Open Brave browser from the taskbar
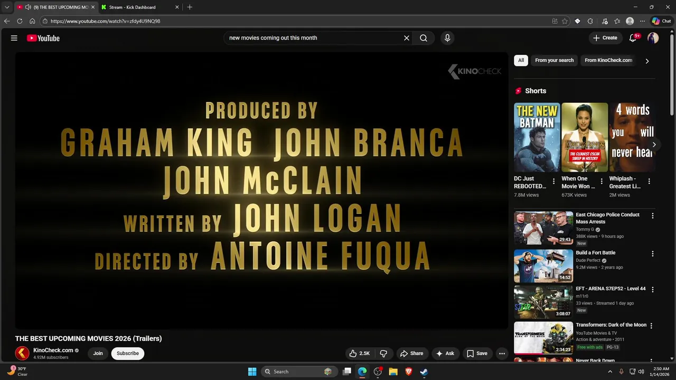 [x=408, y=372]
